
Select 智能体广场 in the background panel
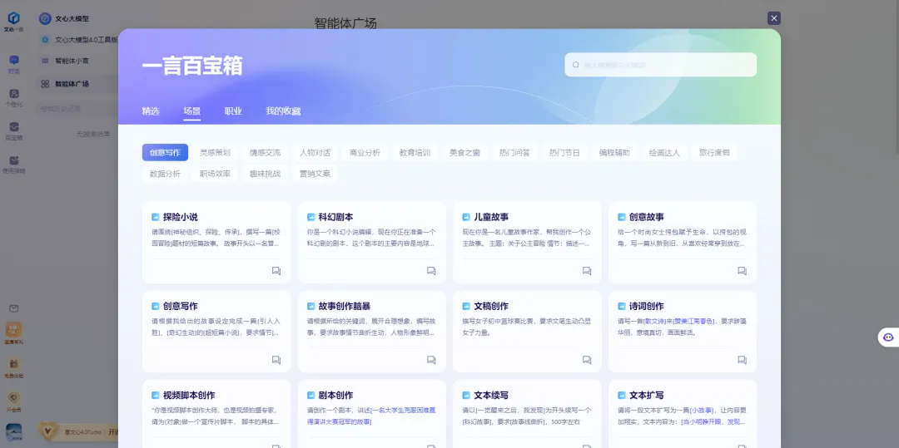pos(78,84)
